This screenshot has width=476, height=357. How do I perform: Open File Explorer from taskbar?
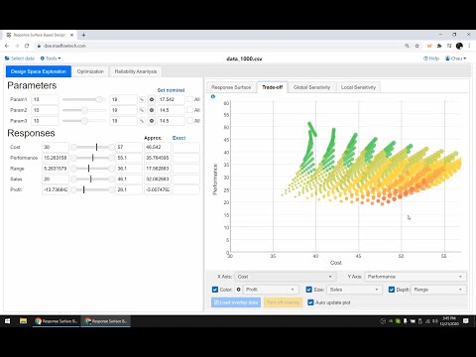pos(23,321)
